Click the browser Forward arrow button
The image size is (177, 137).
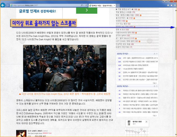click(7, 5)
